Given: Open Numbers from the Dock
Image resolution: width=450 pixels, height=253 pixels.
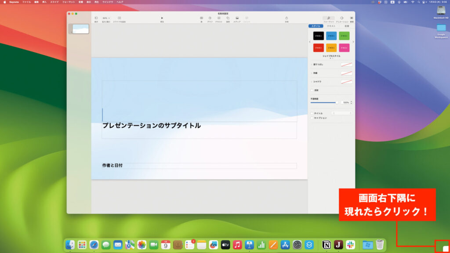Looking at the screenshot, I should point(261,245).
